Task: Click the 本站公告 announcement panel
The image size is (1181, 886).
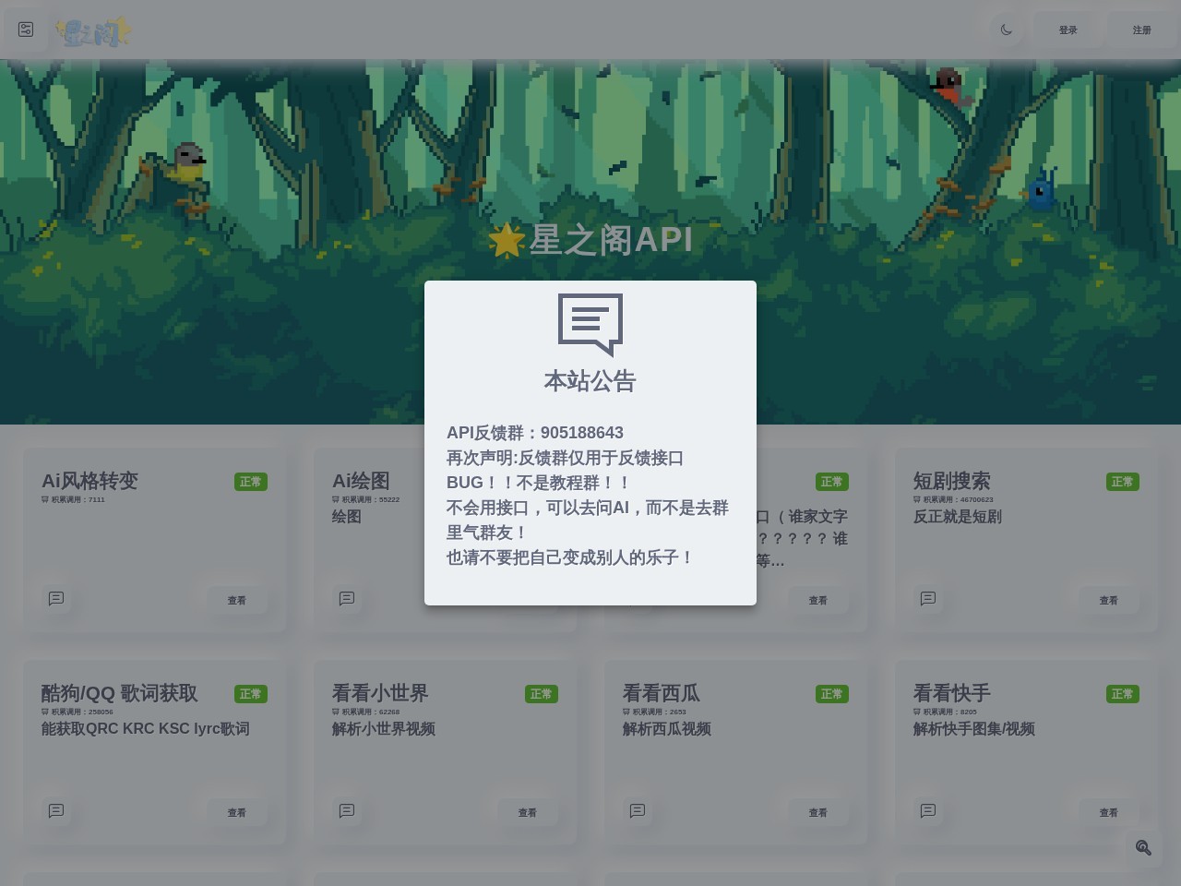Action: point(590,442)
